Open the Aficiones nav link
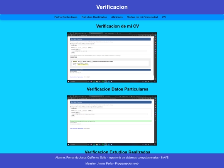 click(117, 17)
